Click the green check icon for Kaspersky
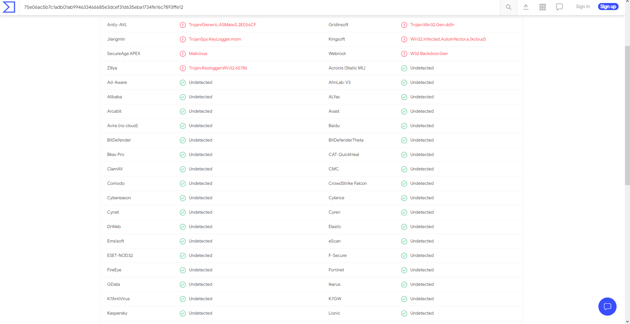Image resolution: width=630 pixels, height=324 pixels. [x=183, y=313]
